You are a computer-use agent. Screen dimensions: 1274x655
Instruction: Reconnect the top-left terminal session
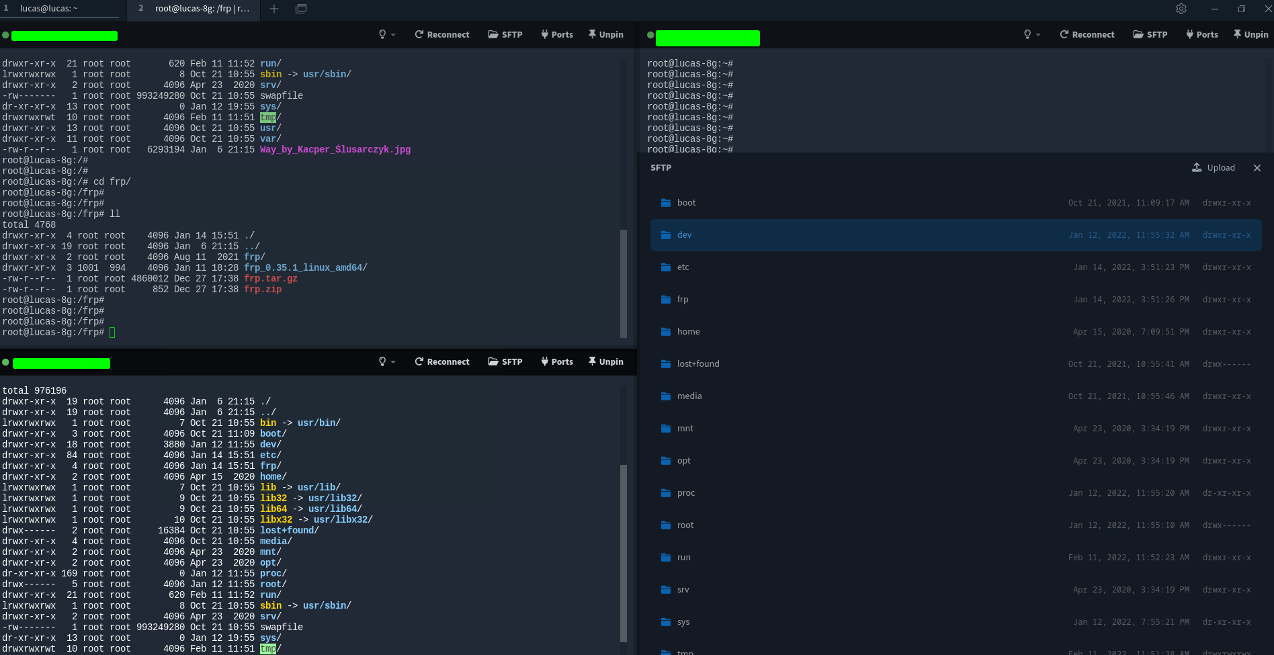(441, 34)
